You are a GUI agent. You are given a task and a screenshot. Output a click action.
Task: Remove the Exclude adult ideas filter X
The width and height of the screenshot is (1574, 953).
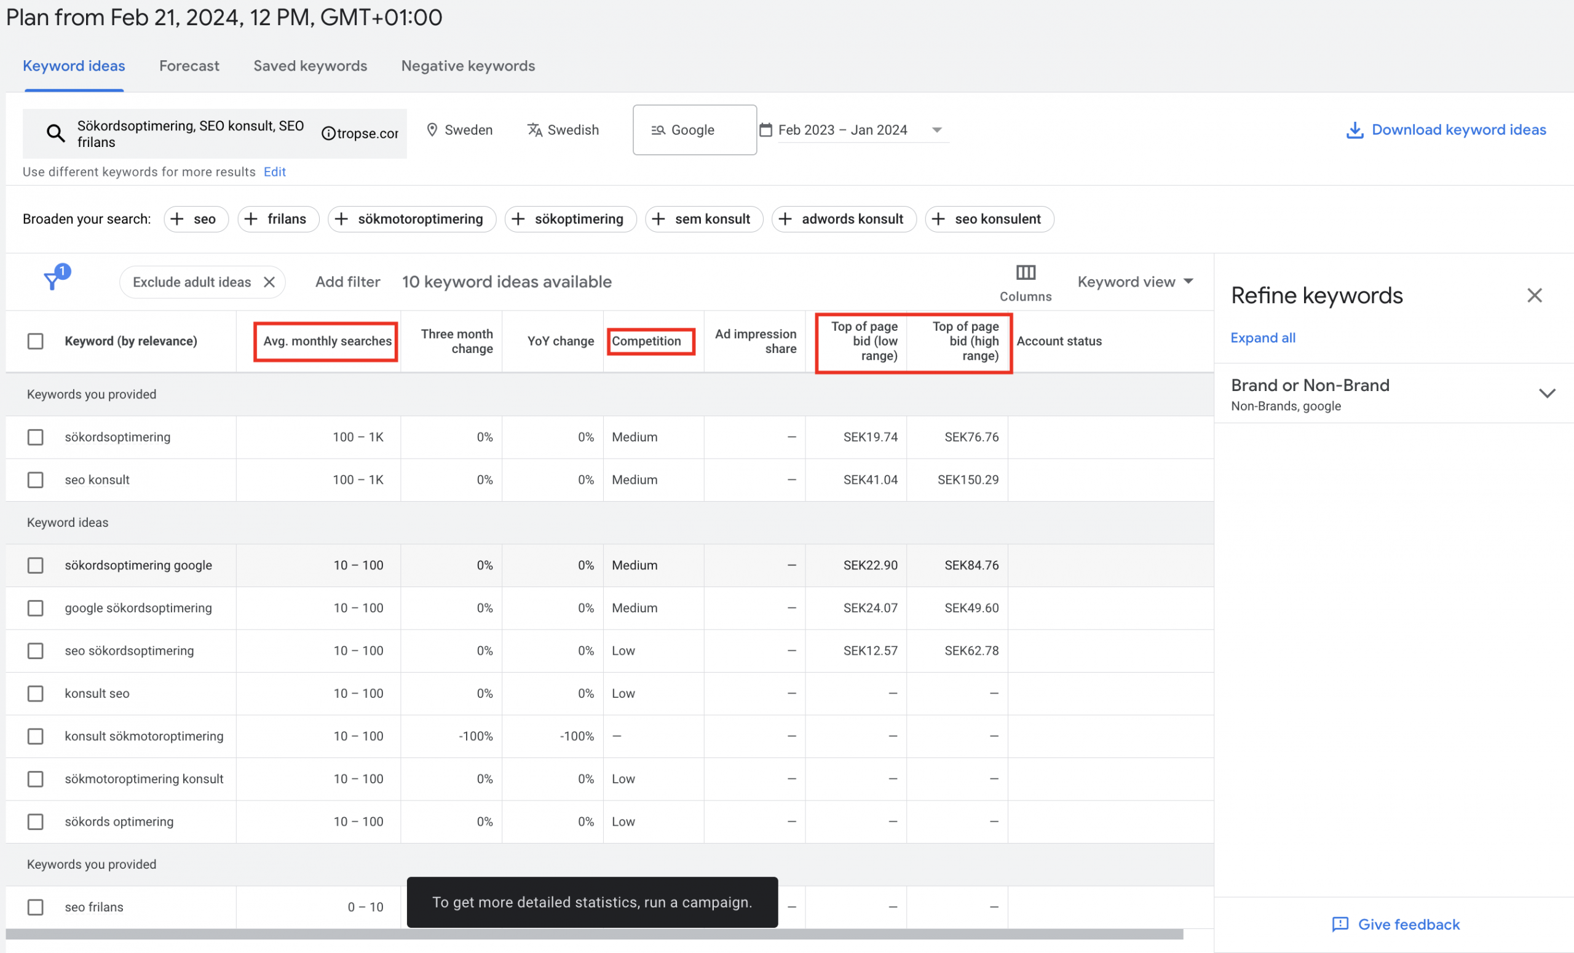269,282
